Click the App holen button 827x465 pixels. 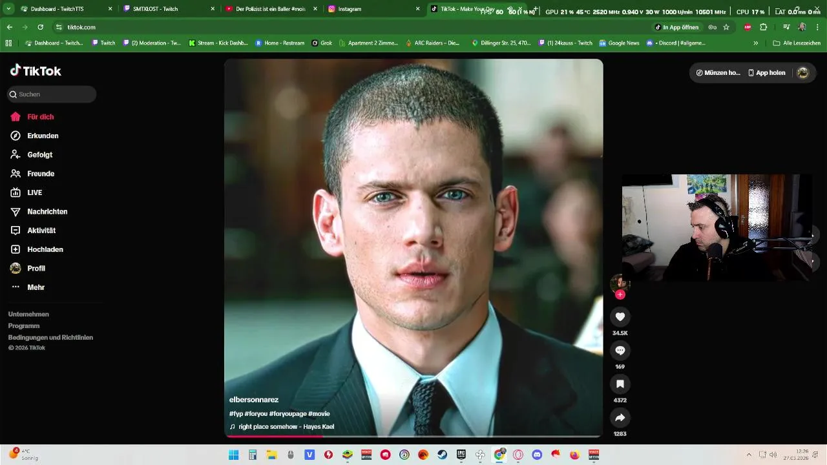pyautogui.click(x=766, y=73)
